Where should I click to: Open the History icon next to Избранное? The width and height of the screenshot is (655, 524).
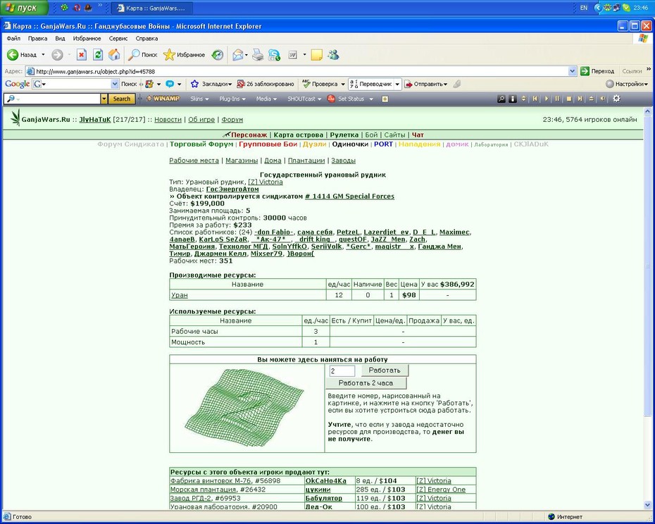pos(218,55)
